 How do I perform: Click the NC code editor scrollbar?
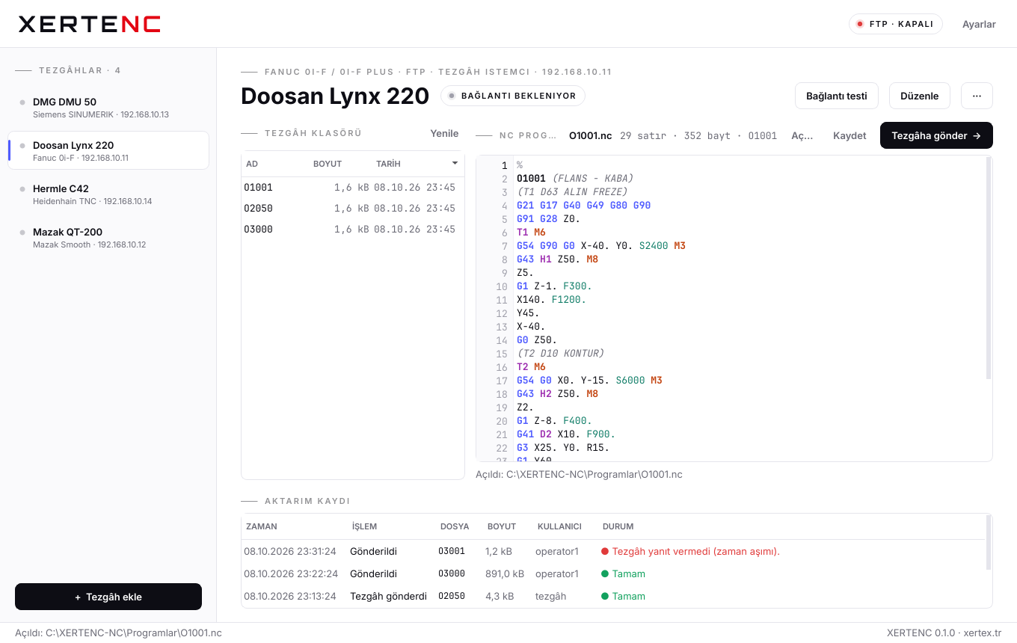click(x=989, y=269)
